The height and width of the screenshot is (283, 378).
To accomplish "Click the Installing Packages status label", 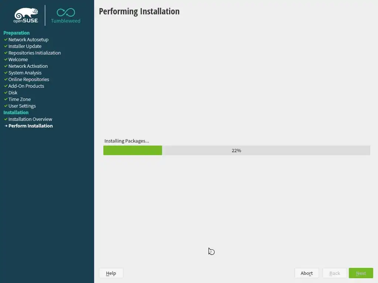I will [x=127, y=141].
